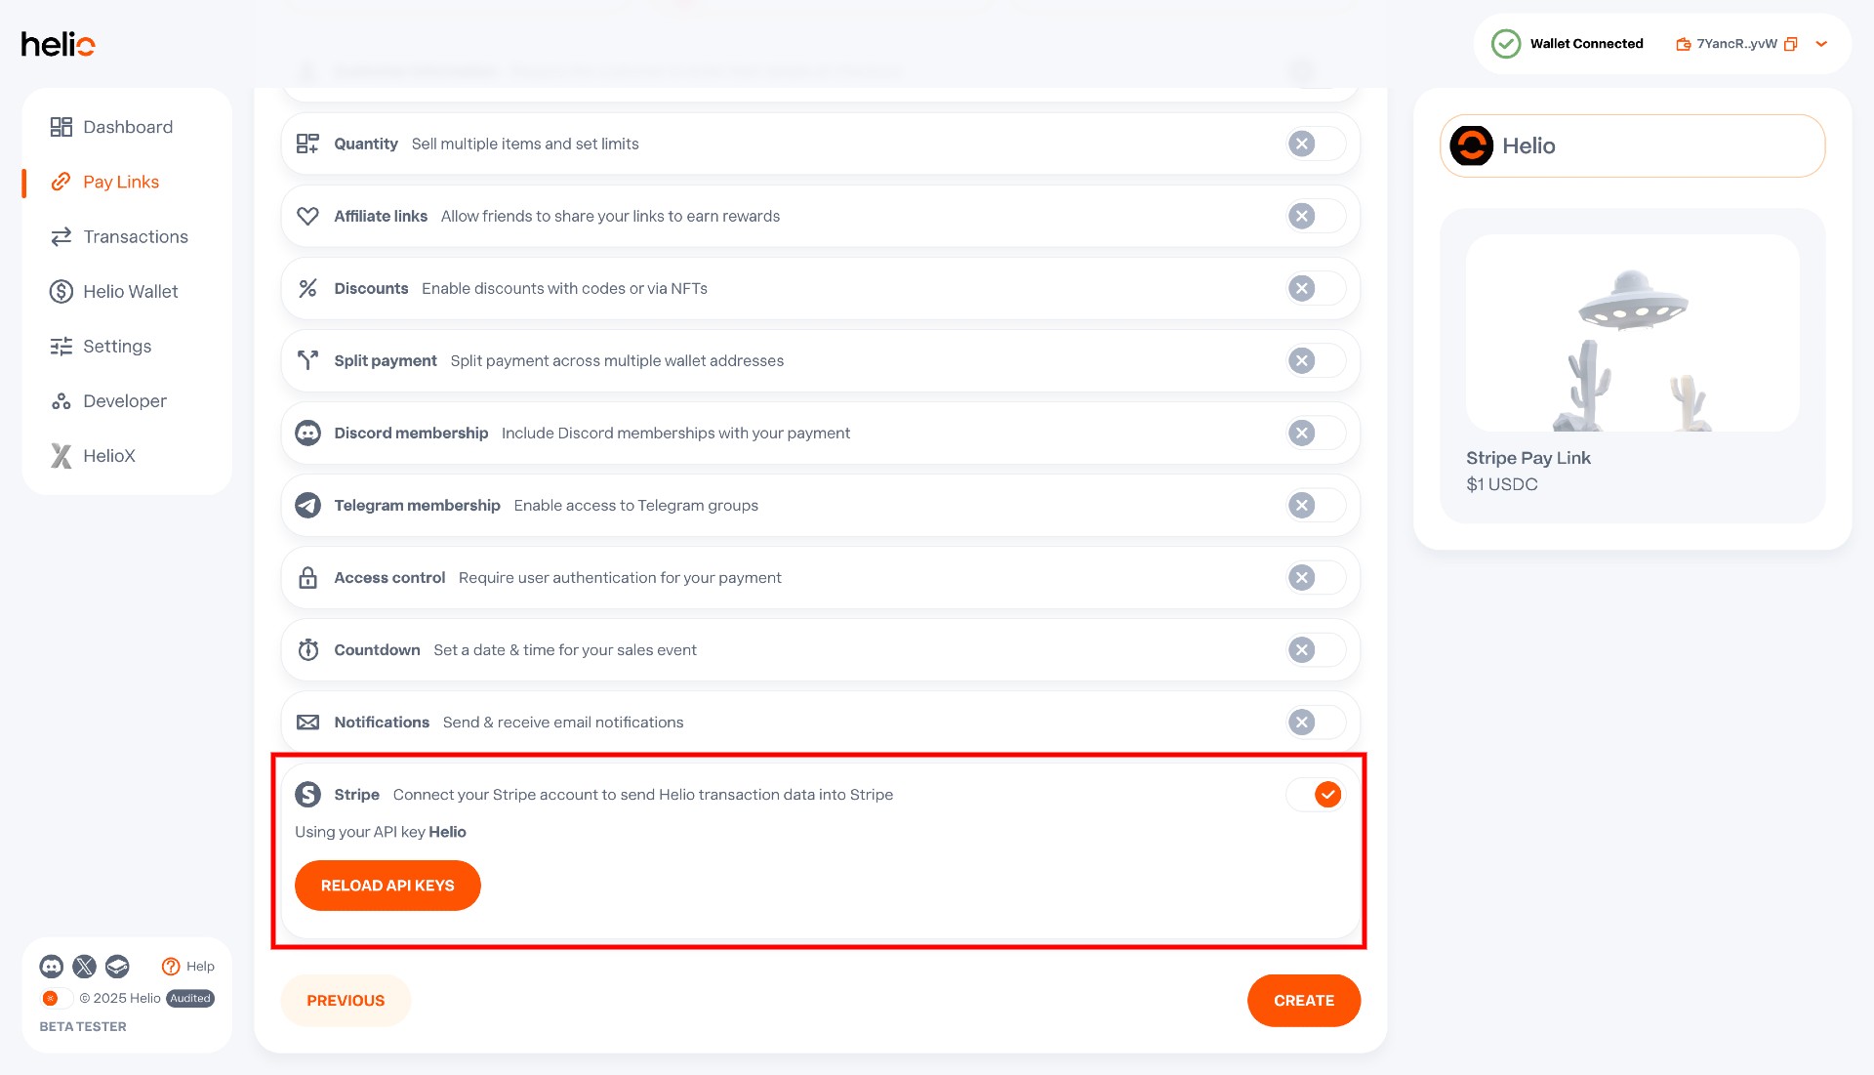This screenshot has height=1075, width=1874.
Task: Click the Affiliate links heart icon
Action: (x=307, y=216)
